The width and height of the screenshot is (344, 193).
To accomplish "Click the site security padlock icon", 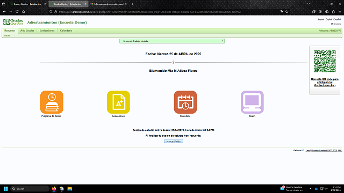I will pos(55,12).
